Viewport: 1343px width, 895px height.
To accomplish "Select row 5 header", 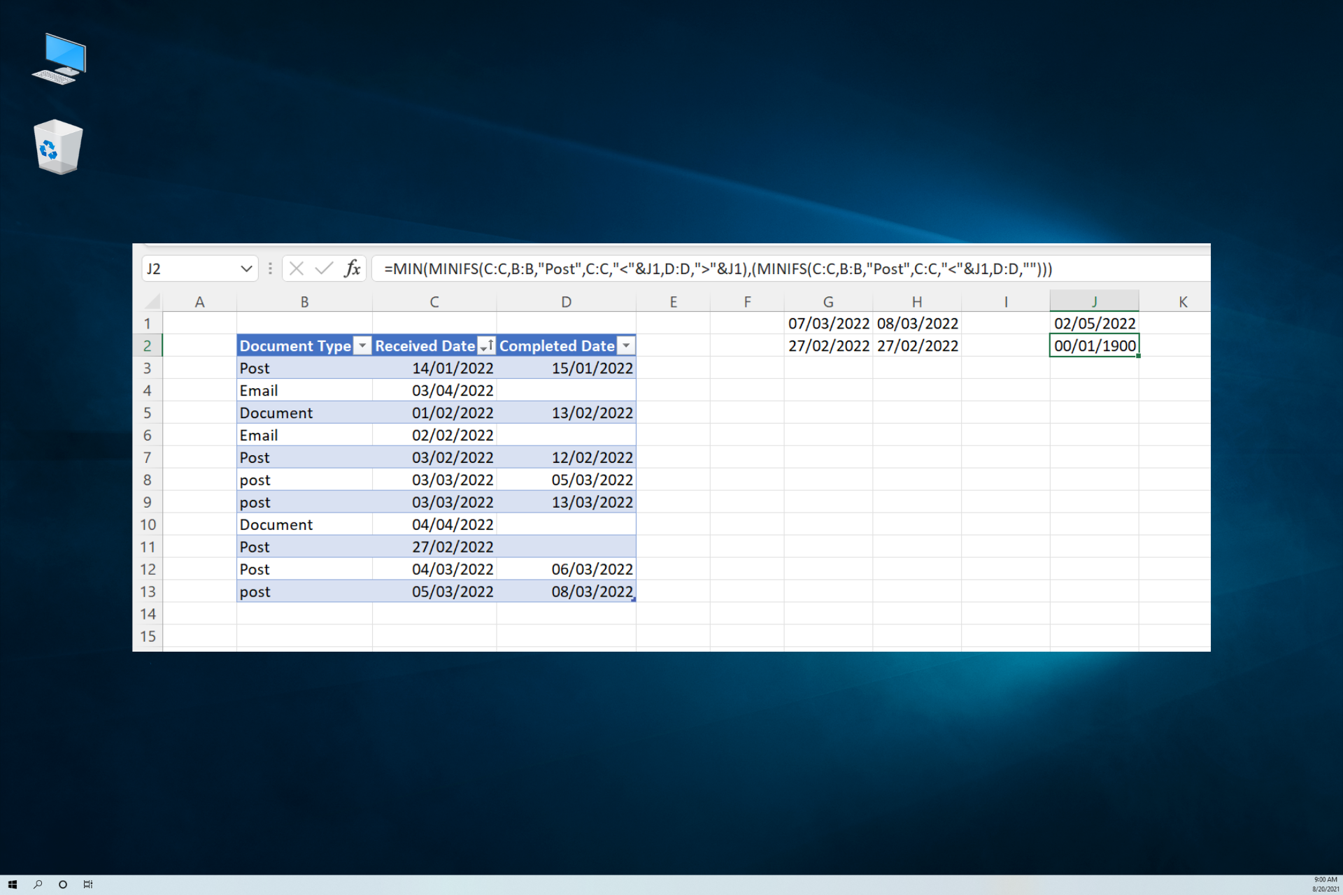I will tap(148, 413).
